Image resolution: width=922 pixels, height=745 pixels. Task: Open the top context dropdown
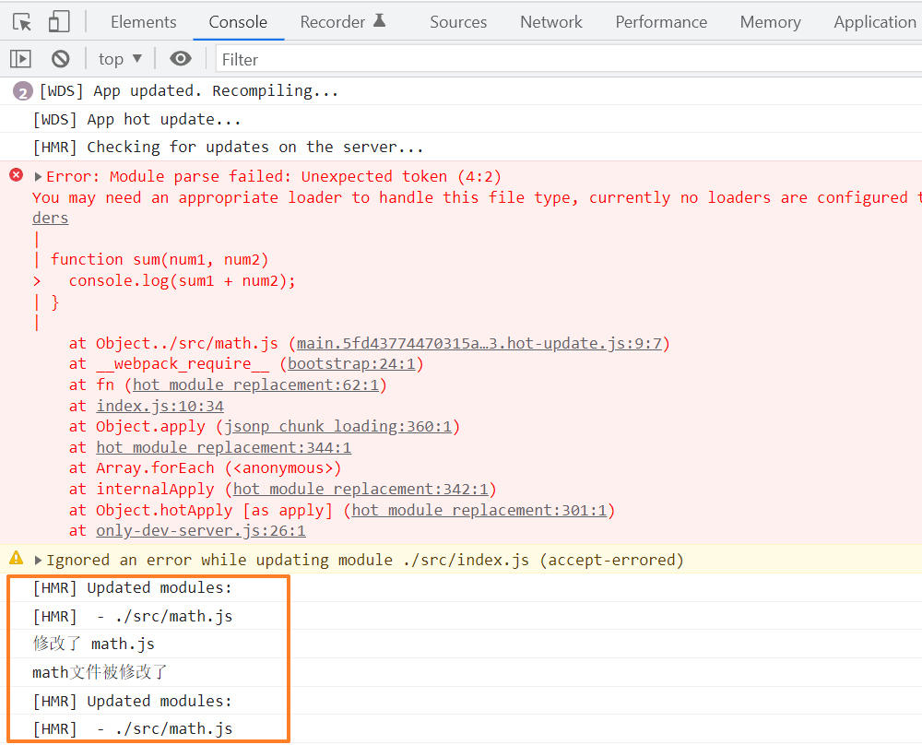point(120,59)
